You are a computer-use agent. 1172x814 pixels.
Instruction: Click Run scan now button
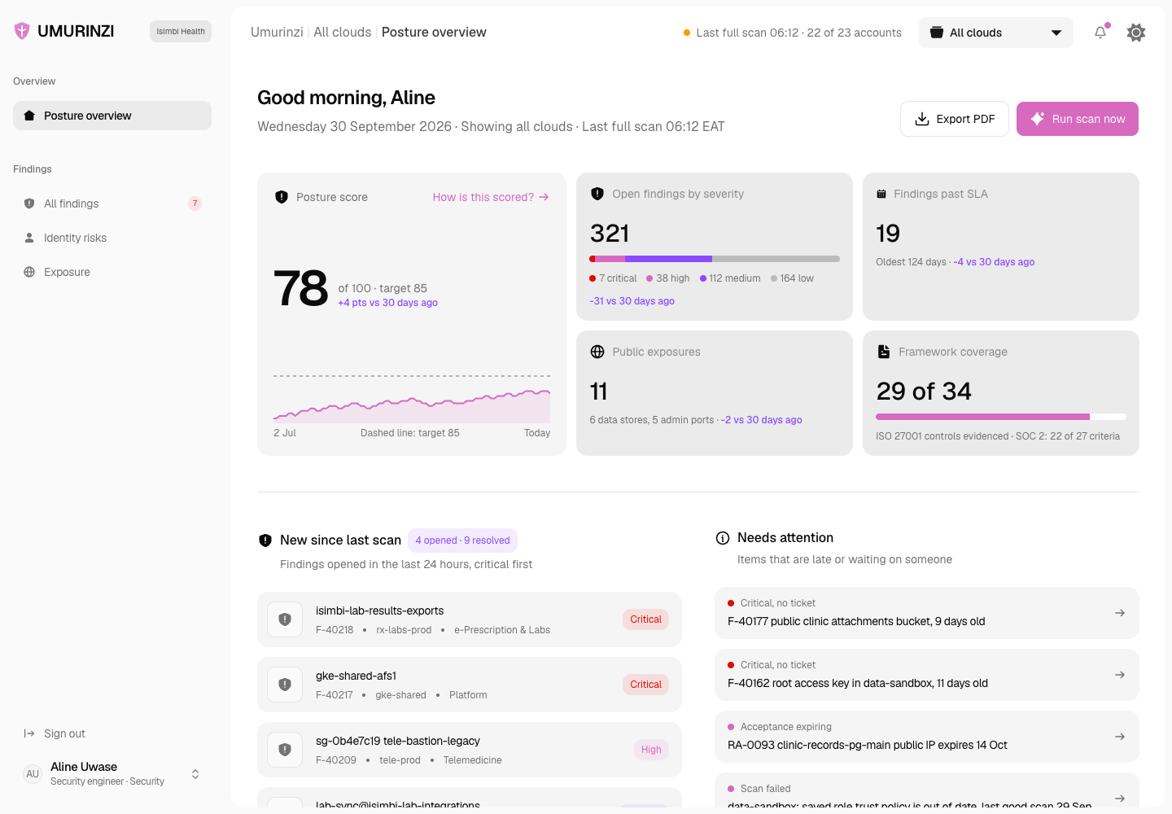point(1078,119)
